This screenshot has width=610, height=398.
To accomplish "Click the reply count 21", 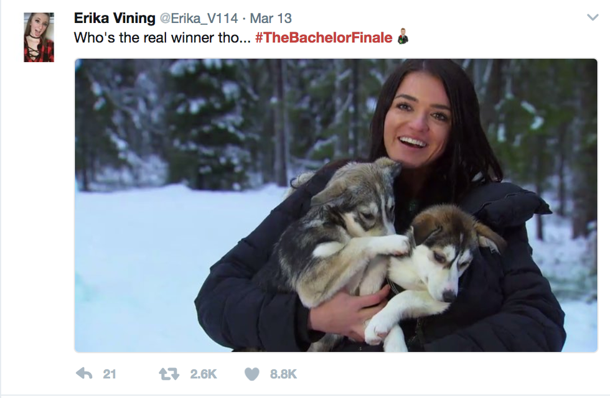I will point(110,374).
